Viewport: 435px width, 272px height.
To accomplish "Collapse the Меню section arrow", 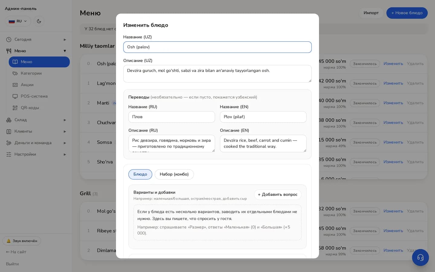I will coord(65,51).
